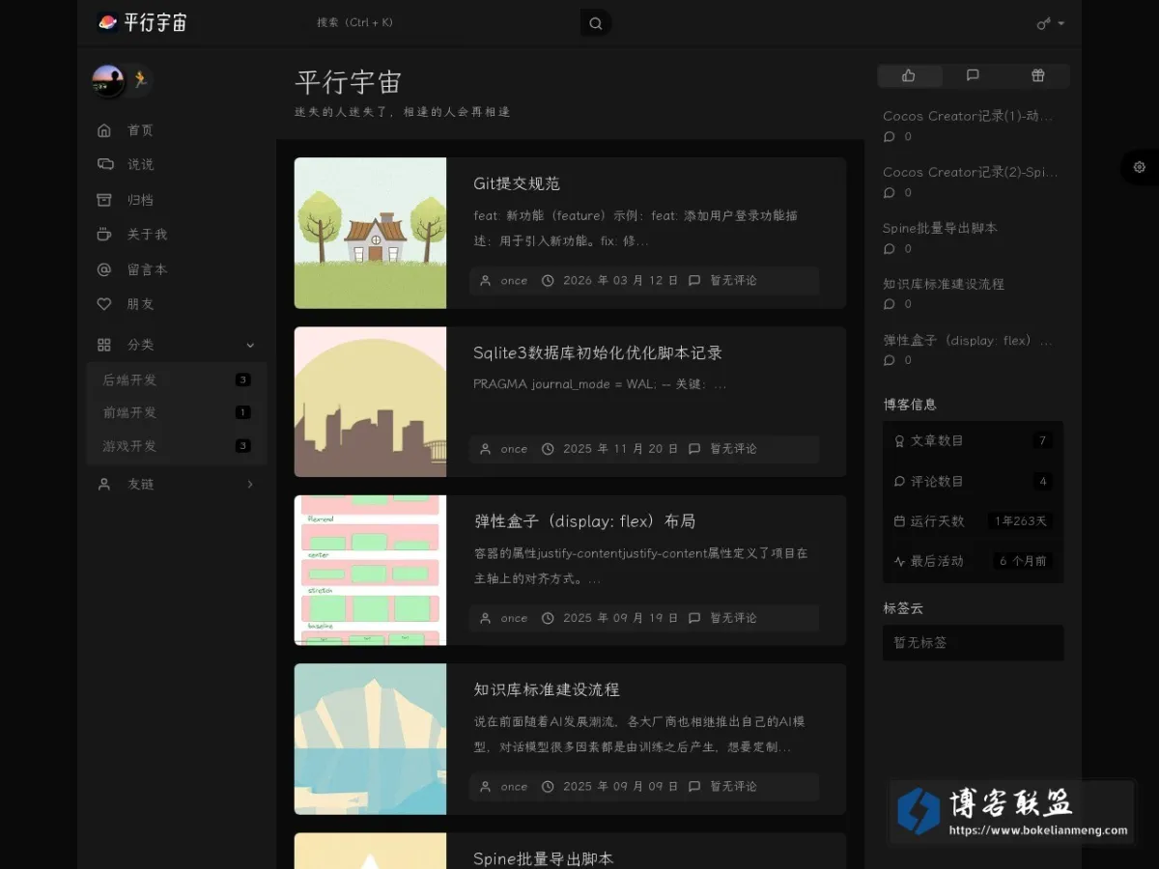Open Spine批量导出脚本 in the right sidebar
The height and width of the screenshot is (869, 1159).
point(940,228)
